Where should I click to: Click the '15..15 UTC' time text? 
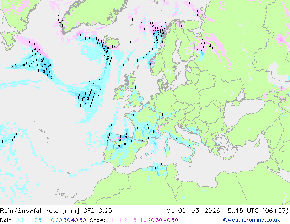point(242,211)
